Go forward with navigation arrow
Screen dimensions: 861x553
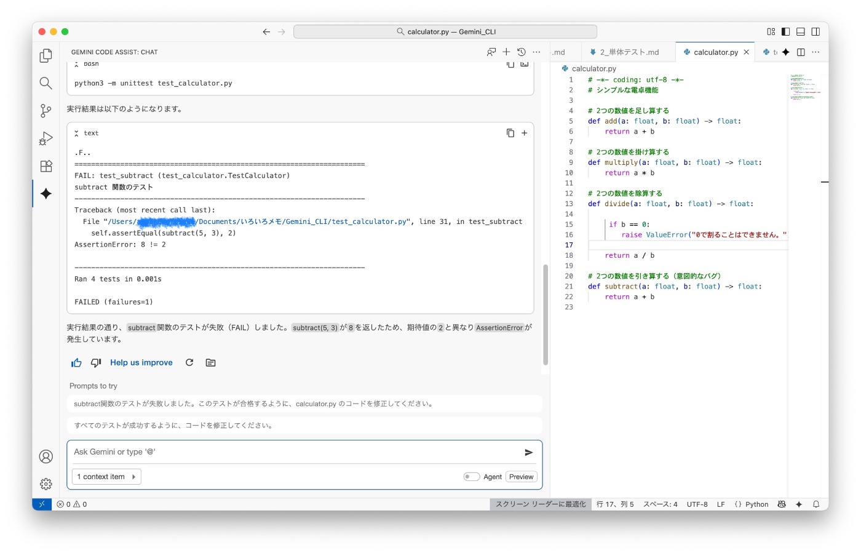tap(282, 32)
